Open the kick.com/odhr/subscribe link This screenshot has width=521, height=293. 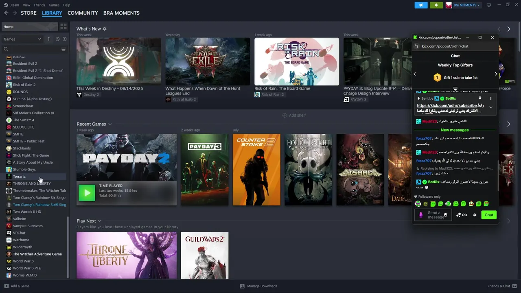[x=447, y=106]
